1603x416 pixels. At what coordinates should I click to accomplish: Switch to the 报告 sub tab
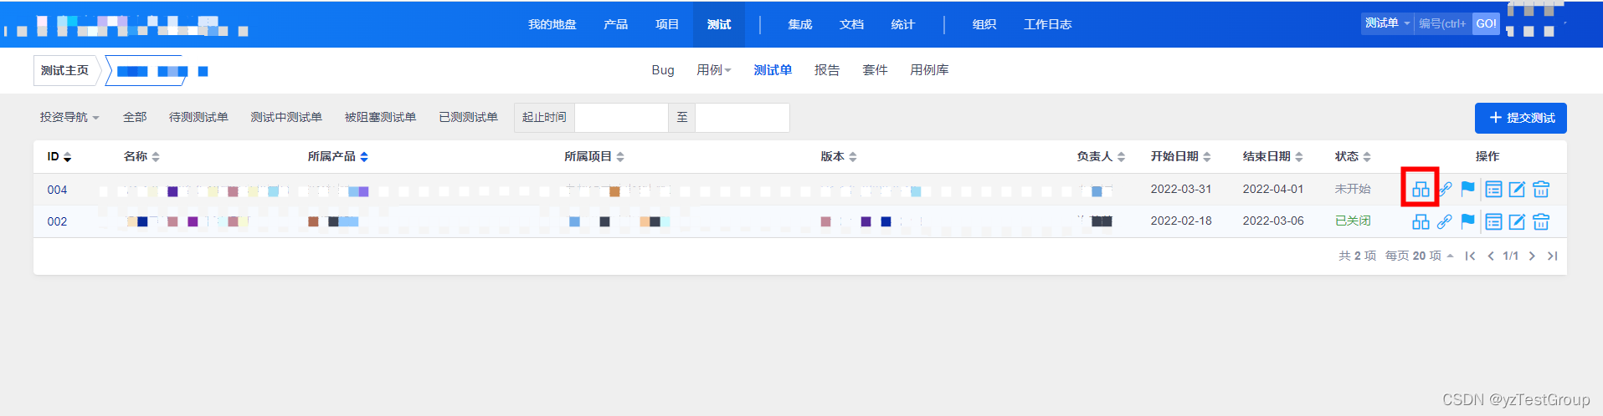coord(827,70)
